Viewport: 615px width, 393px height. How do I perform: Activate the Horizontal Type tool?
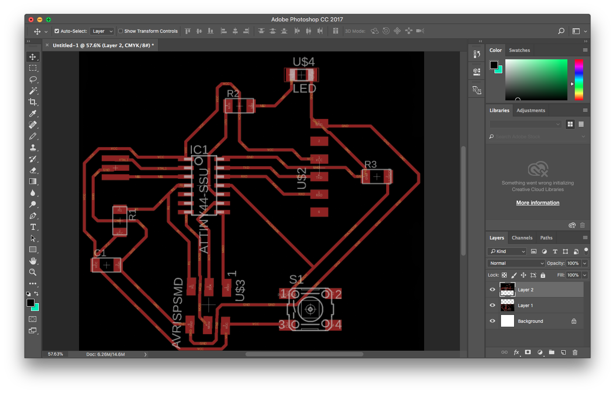[33, 227]
